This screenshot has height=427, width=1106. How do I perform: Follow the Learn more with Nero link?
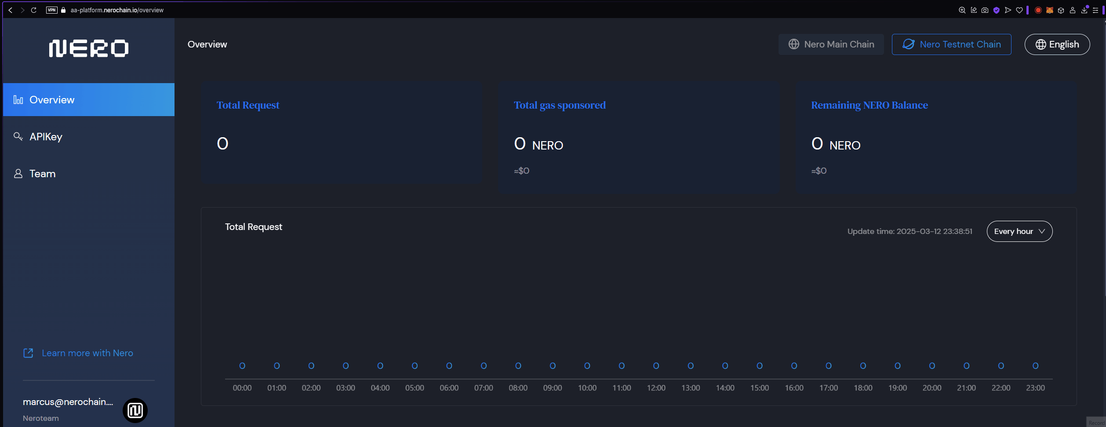tap(87, 353)
